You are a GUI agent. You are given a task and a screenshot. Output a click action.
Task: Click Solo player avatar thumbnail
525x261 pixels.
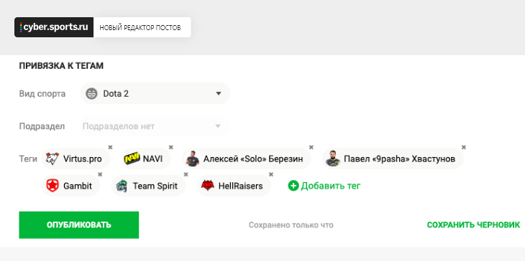(193, 158)
